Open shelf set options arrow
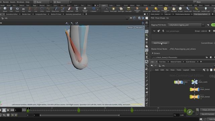Viewport: 215px width, 121px height. (x=98, y=5)
